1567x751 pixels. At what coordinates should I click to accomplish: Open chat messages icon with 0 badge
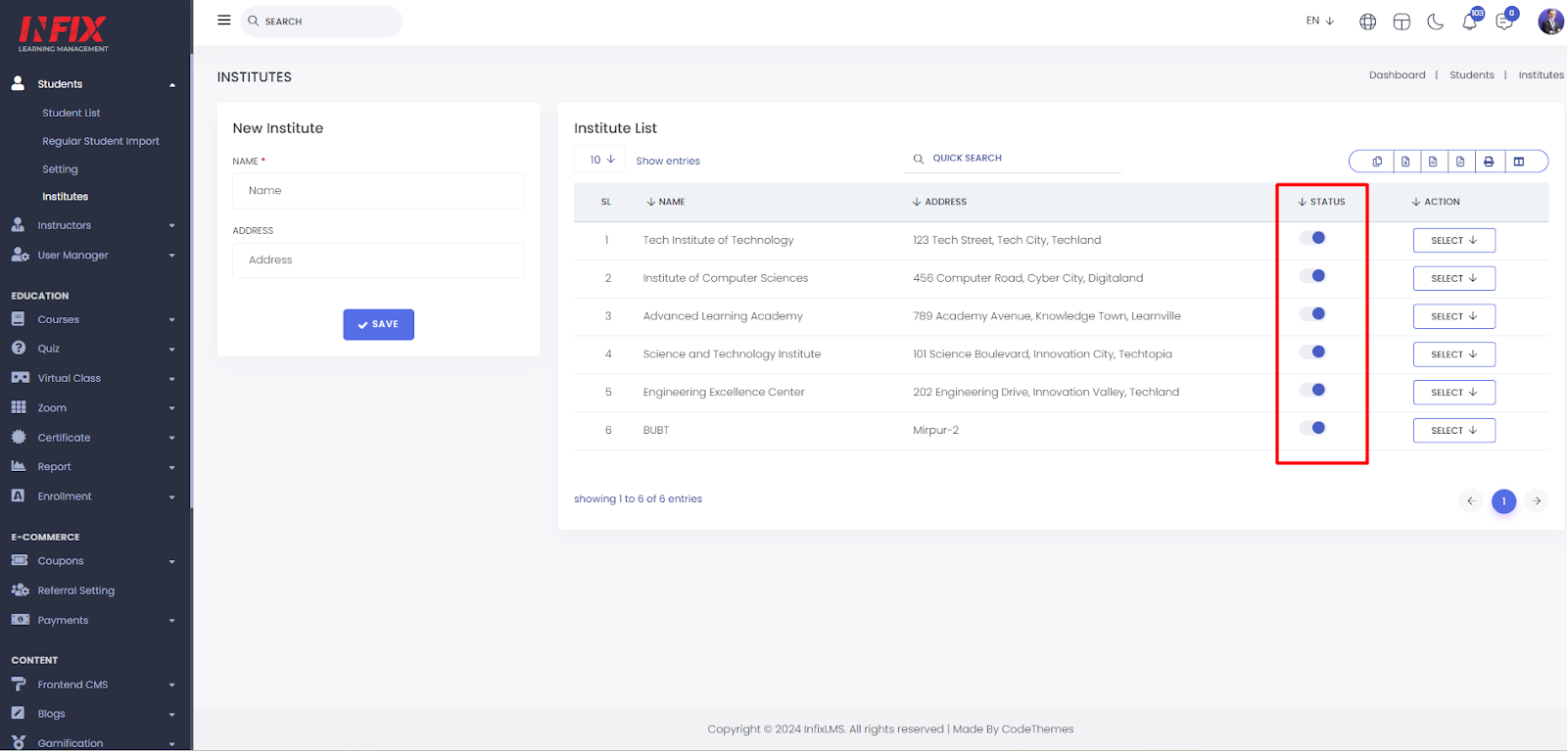(1505, 20)
